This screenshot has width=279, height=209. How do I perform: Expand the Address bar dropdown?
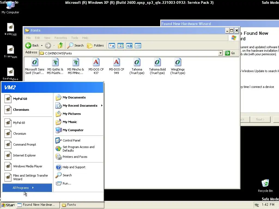coord(220,53)
